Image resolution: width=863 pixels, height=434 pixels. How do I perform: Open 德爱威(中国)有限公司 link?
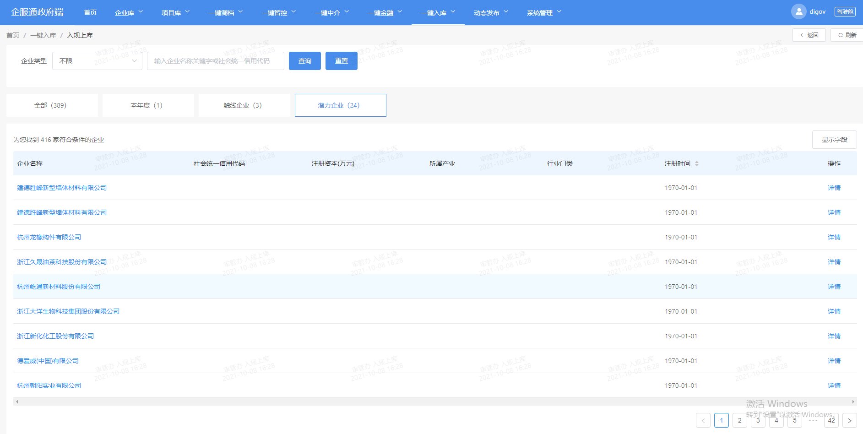click(x=48, y=361)
